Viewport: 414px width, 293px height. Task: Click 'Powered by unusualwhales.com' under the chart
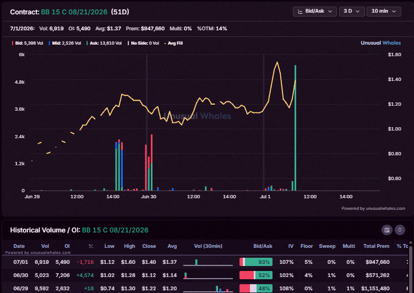click(373, 208)
